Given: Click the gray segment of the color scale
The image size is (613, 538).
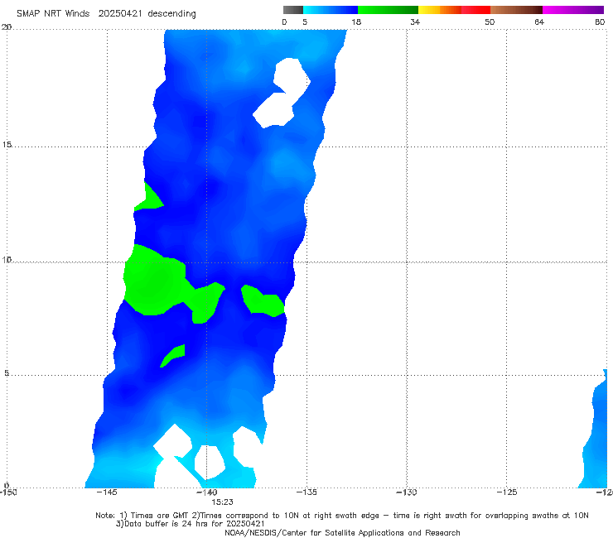Looking at the screenshot, I should [292, 10].
